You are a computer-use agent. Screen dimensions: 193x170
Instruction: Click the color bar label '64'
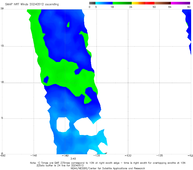[170, 7]
